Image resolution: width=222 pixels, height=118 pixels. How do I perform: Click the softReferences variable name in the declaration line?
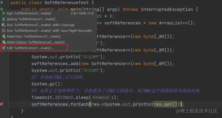pos(122,23)
